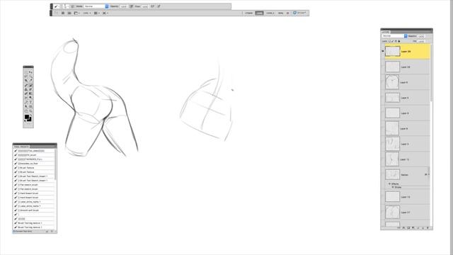
Task: Open the CS Live menu
Action: coord(299,13)
